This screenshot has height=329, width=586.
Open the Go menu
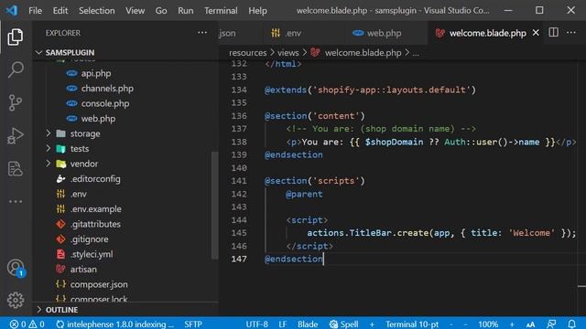(161, 10)
